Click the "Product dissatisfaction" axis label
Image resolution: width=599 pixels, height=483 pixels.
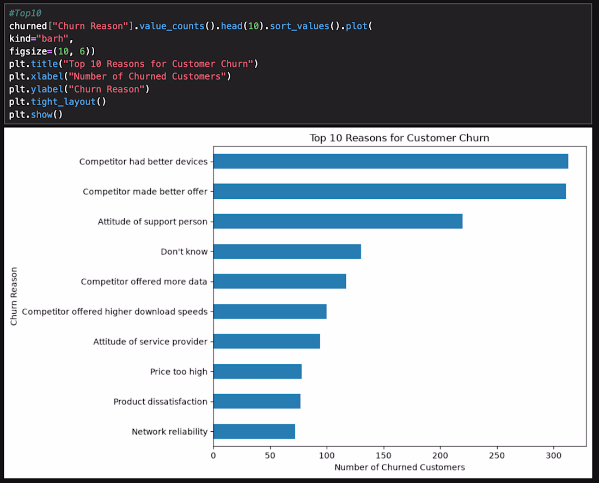point(161,402)
